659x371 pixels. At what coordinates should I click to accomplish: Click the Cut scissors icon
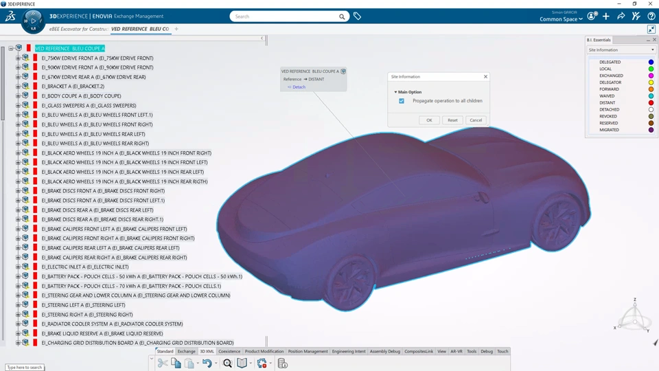click(163, 363)
